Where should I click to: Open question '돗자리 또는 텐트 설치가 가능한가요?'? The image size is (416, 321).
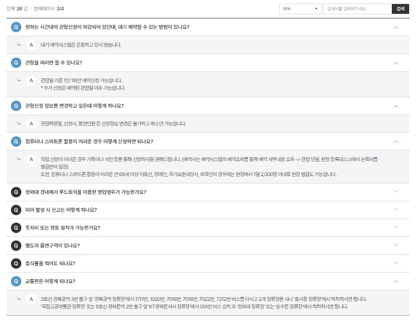pos(63,228)
